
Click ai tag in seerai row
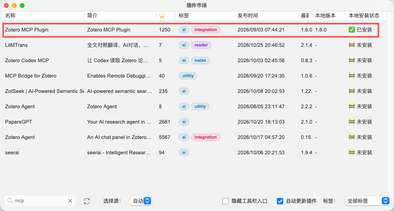tap(184, 152)
